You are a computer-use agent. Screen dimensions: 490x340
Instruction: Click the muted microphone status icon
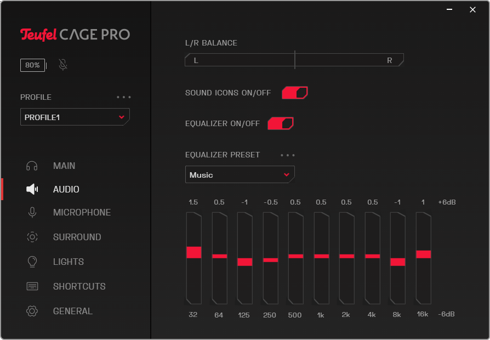pyautogui.click(x=63, y=65)
